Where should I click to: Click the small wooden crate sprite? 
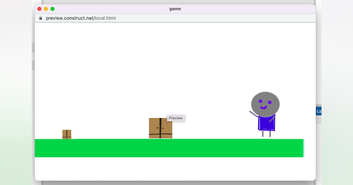point(67,134)
